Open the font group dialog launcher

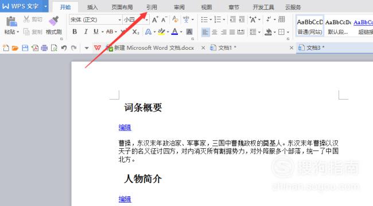point(193,39)
